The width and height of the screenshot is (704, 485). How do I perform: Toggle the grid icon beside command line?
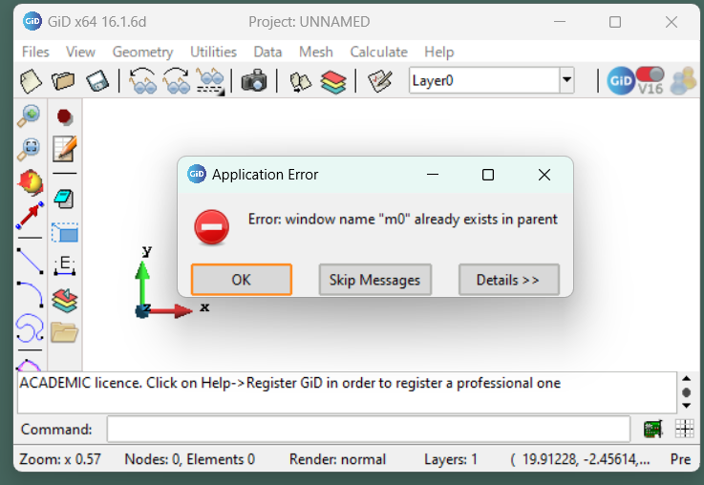click(x=684, y=429)
